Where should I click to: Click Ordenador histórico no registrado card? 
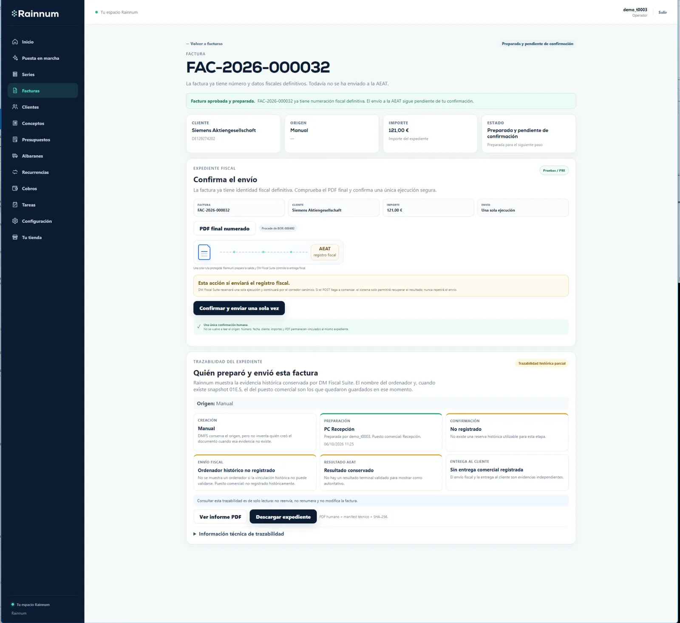(255, 473)
